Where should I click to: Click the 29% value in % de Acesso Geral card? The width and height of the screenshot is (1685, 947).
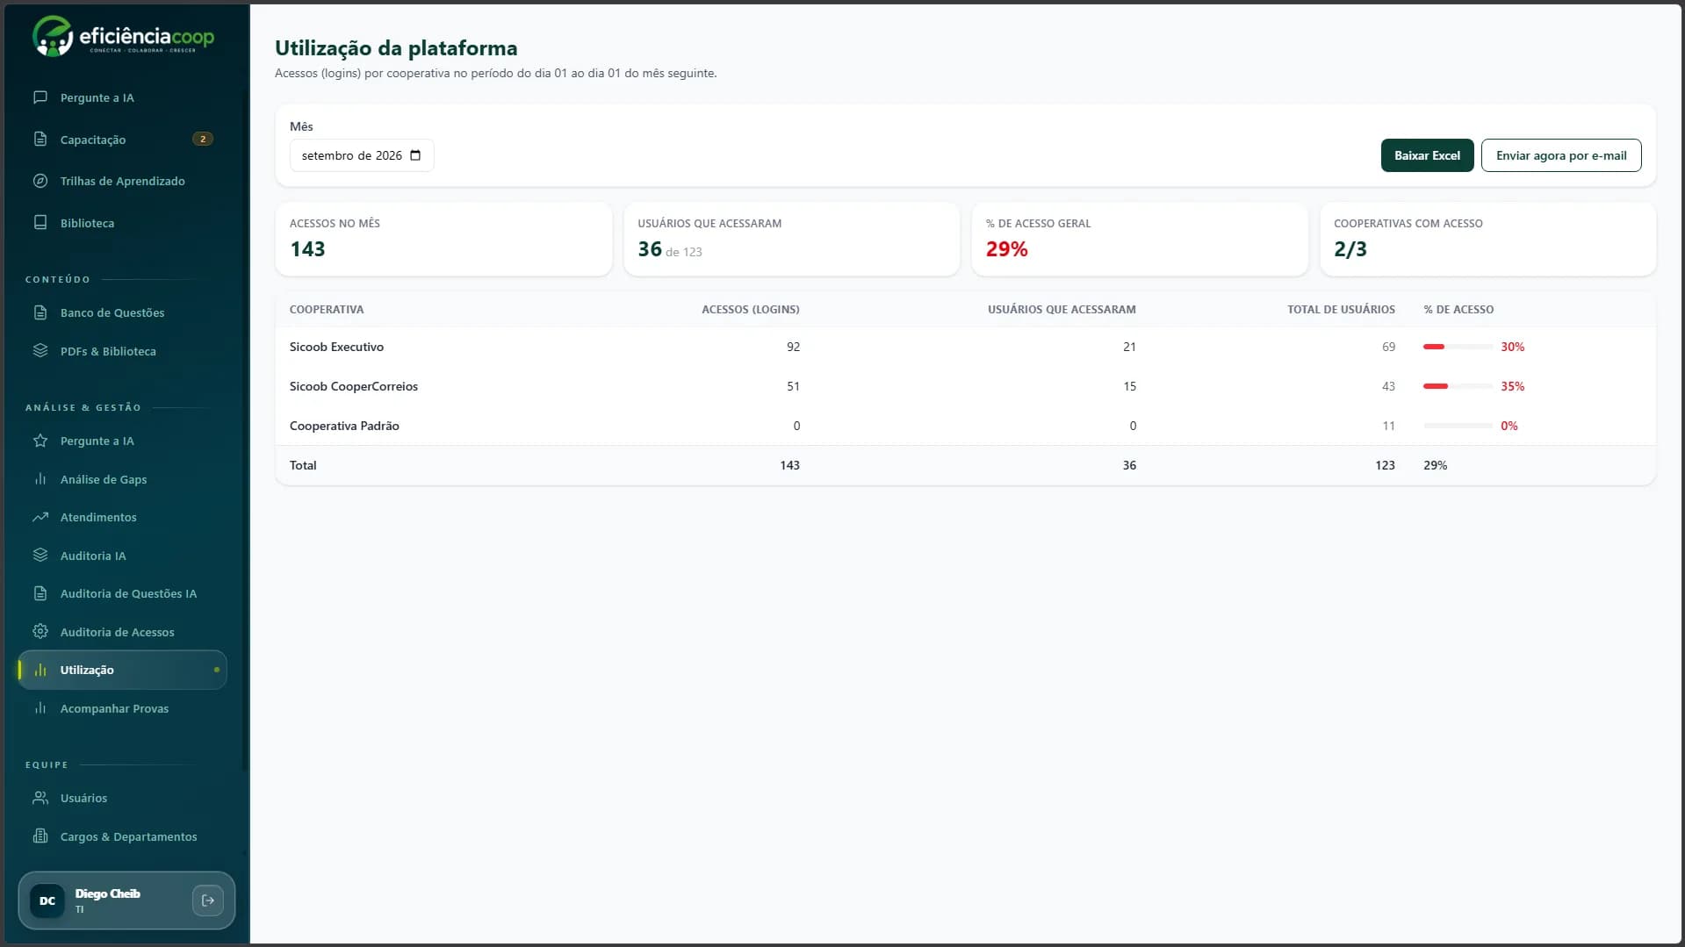pos(1006,249)
